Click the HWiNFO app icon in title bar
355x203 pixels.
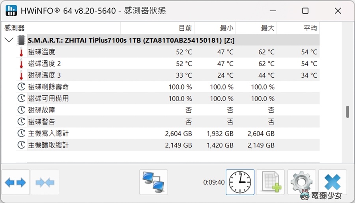pos(11,11)
